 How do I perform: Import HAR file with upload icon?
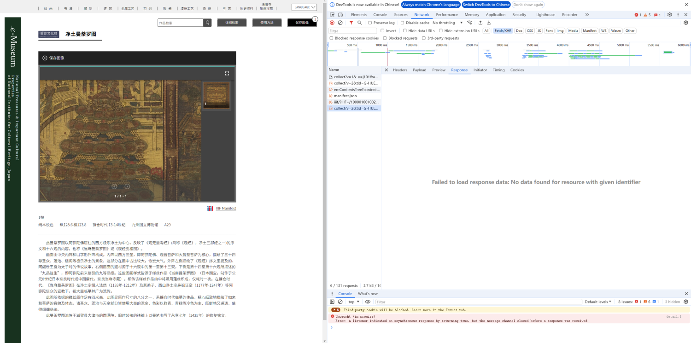coord(480,23)
